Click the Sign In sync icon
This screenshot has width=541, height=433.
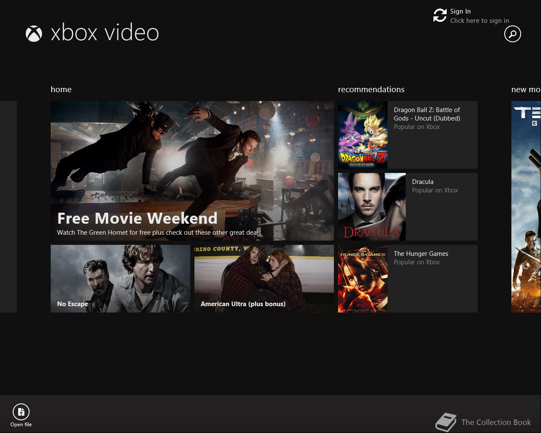pos(440,16)
